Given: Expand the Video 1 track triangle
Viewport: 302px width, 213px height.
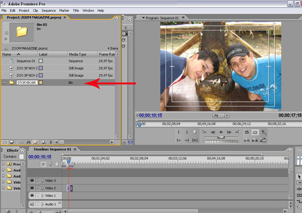Looking at the screenshot, I should click(x=43, y=195).
